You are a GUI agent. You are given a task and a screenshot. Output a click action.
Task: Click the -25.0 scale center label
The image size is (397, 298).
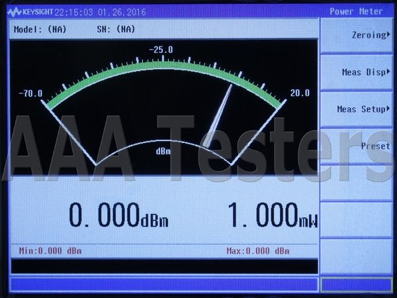161,50
